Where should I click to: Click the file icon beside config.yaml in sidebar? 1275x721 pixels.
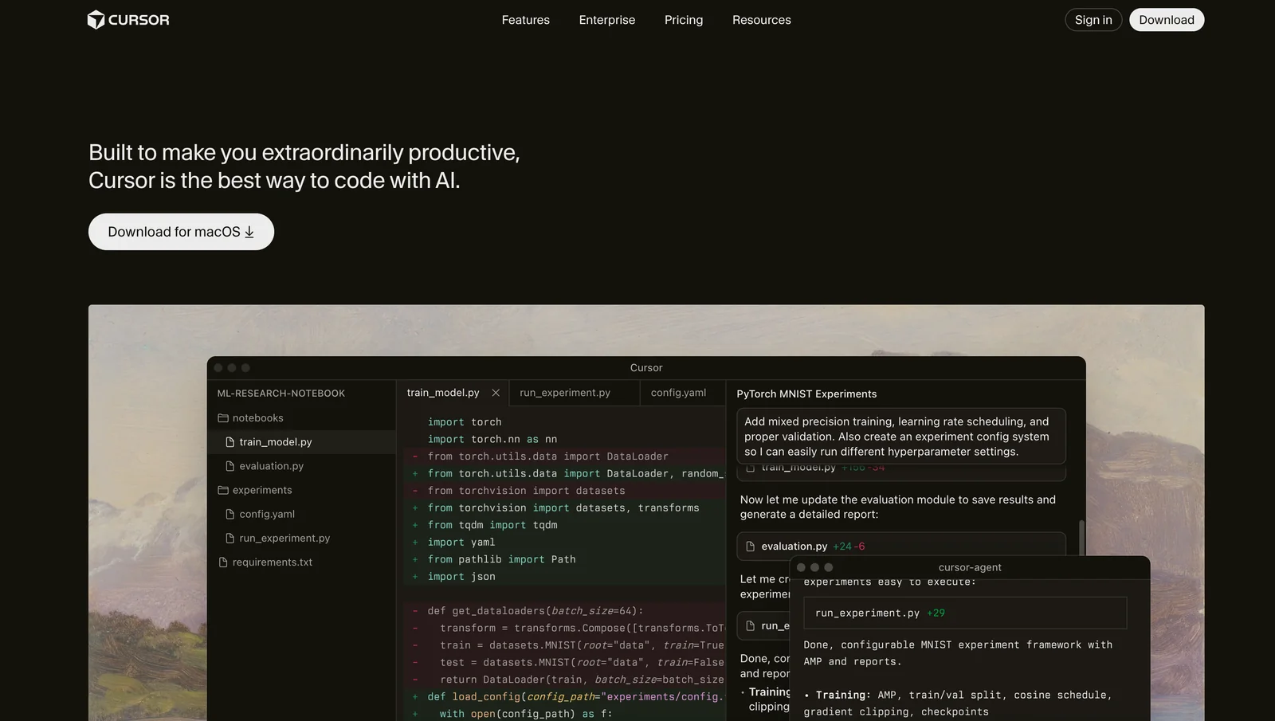230,515
